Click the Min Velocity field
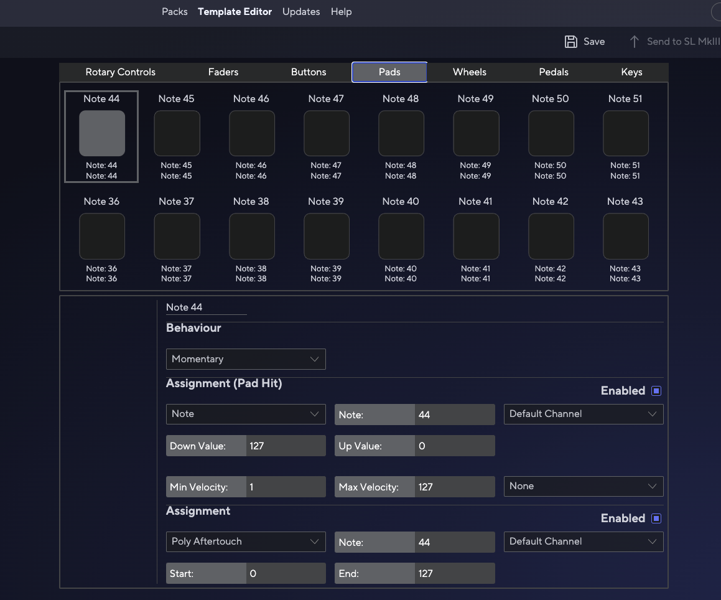Image resolution: width=721 pixels, height=600 pixels. (x=286, y=487)
